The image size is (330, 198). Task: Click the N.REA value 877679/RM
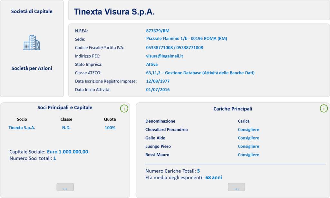click(x=158, y=31)
